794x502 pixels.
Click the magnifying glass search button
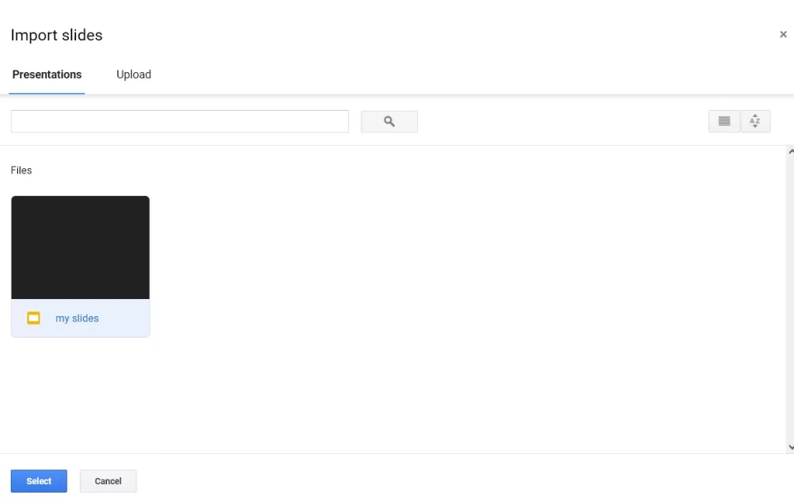tap(389, 122)
